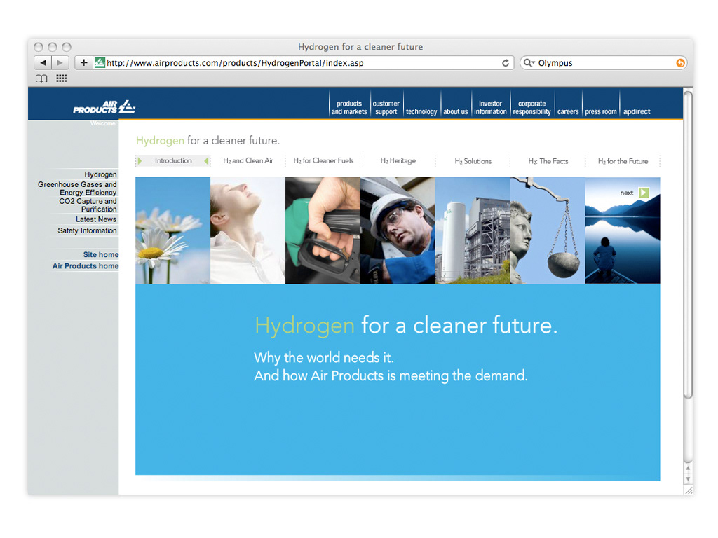Viewport: 718px width, 538px height.
Task: Reload the page with the refresh icon
Action: (x=505, y=62)
